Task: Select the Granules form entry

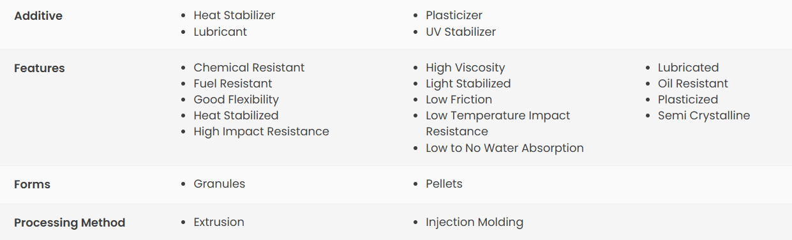Action: pos(220,184)
